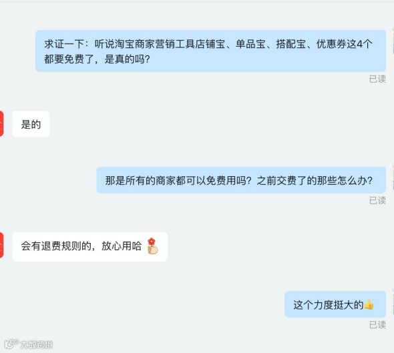This screenshot has width=394, height=353.
Task: Select the "求证一下" question message bubble
Action: click(210, 51)
